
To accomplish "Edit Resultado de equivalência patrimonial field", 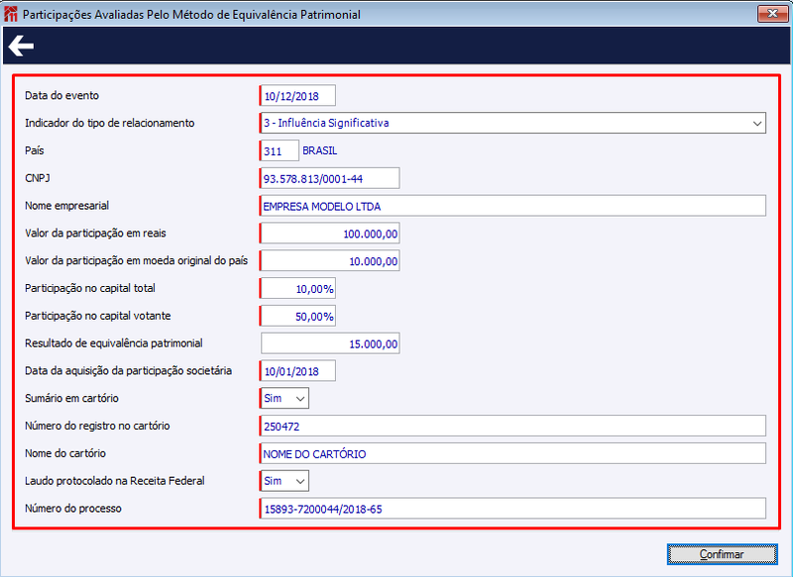I will (x=330, y=343).
